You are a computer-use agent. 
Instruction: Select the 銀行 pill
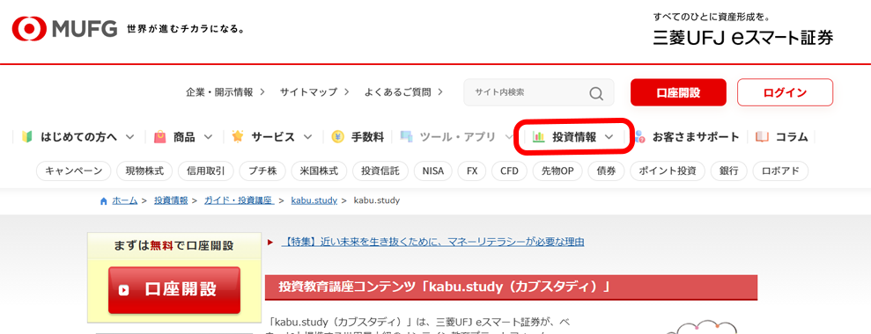tap(729, 171)
